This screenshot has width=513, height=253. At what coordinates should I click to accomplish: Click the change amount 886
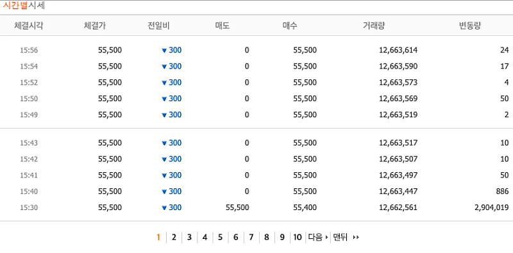[502, 192]
